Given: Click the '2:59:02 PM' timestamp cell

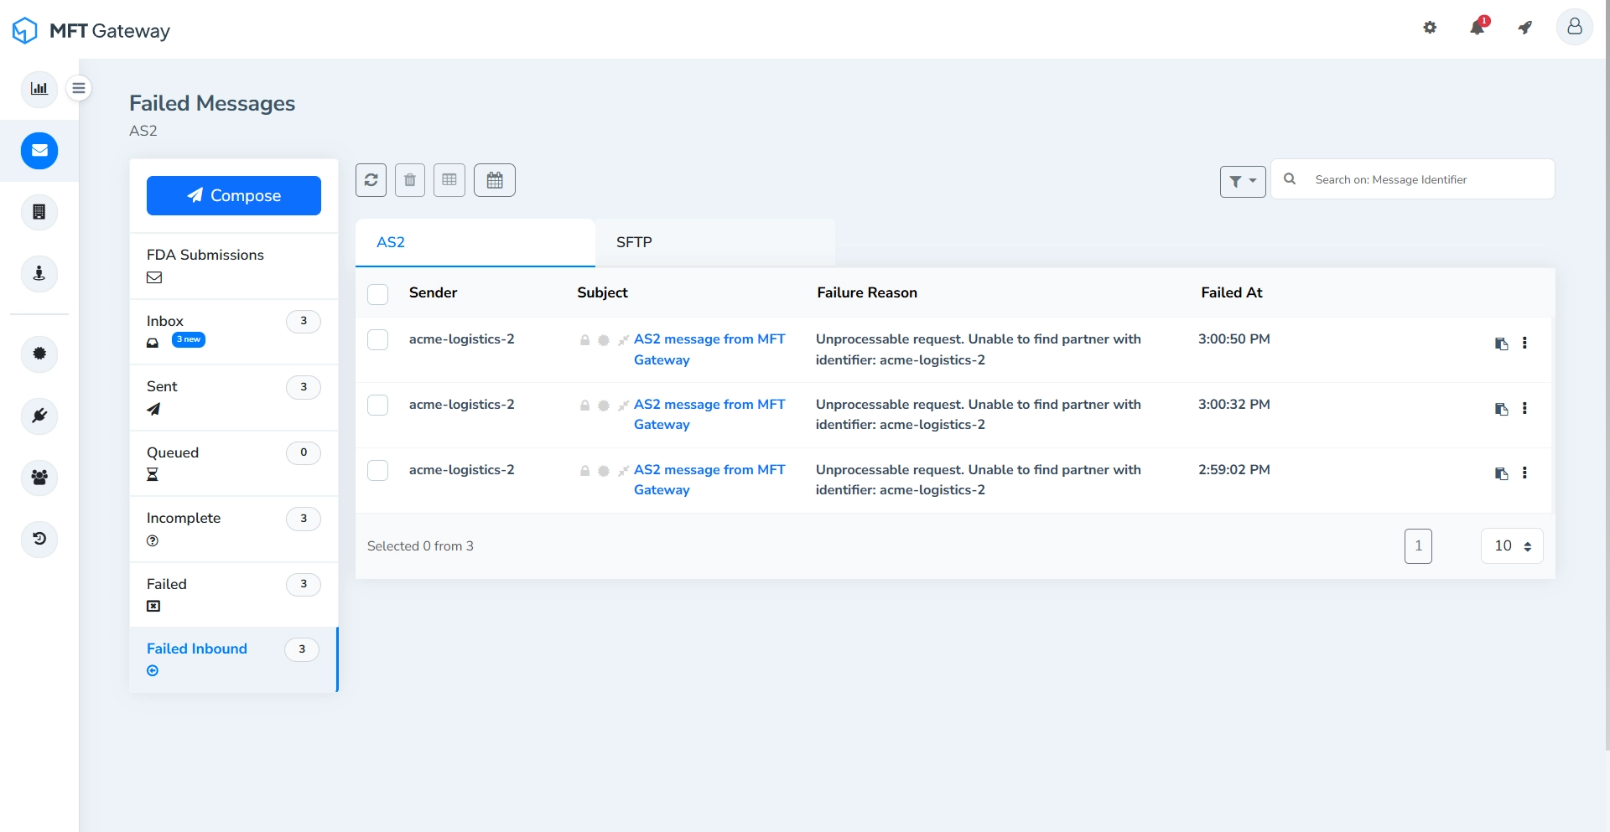Looking at the screenshot, I should click(1234, 470).
